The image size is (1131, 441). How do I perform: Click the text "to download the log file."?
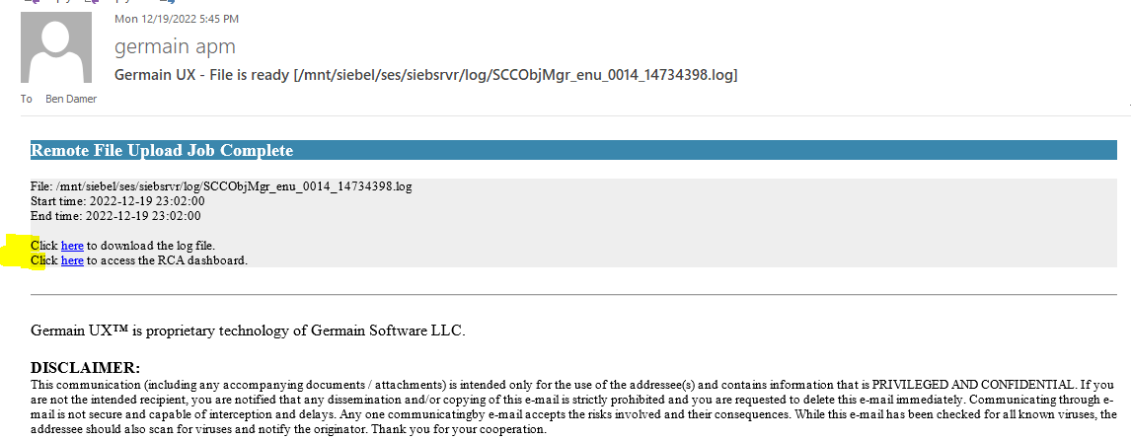pyautogui.click(x=150, y=246)
